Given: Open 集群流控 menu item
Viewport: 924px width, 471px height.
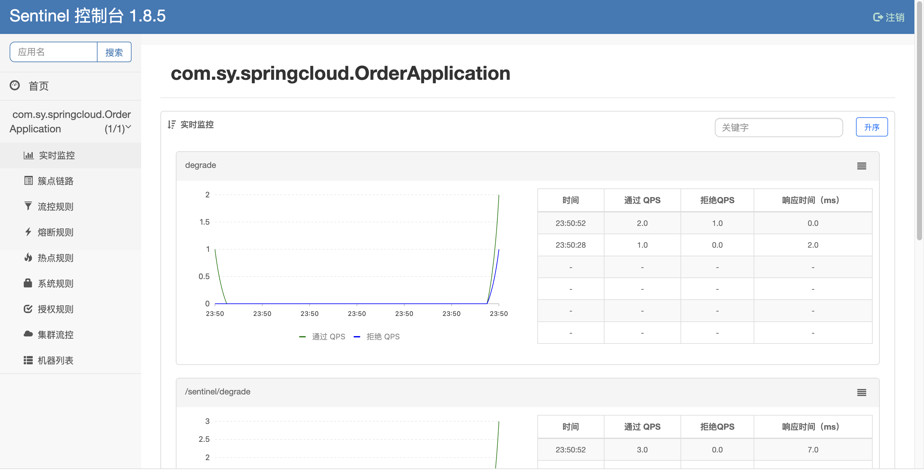Looking at the screenshot, I should 71,335.
